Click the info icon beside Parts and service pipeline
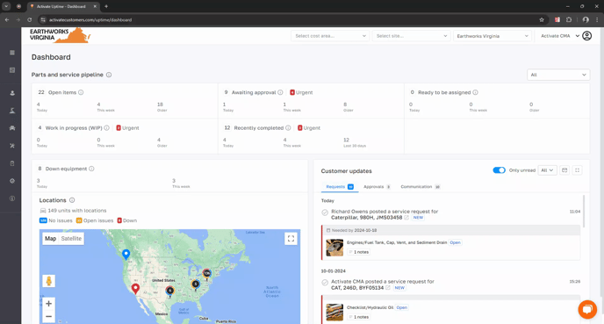Image resolution: width=604 pixels, height=324 pixels. [109, 75]
